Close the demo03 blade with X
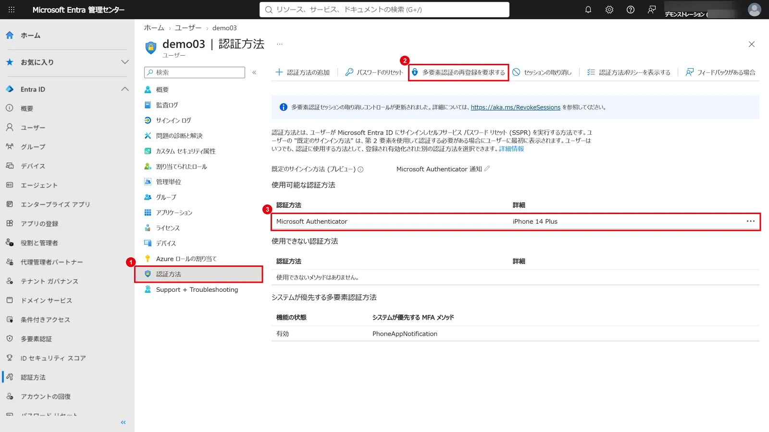769x432 pixels. tap(752, 44)
